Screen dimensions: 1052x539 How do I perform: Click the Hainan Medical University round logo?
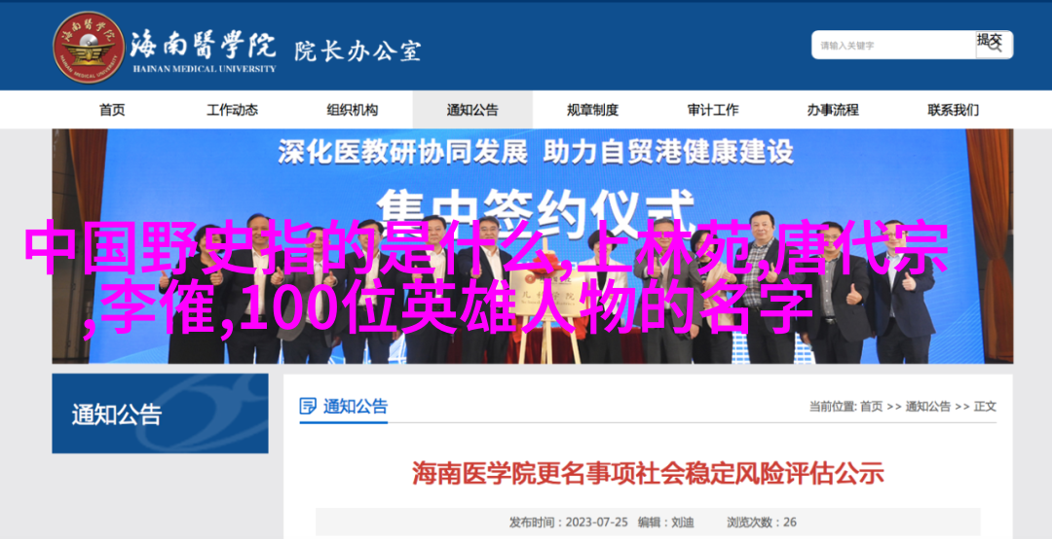click(x=90, y=48)
